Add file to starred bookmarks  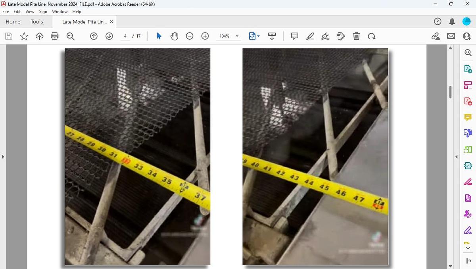click(24, 36)
